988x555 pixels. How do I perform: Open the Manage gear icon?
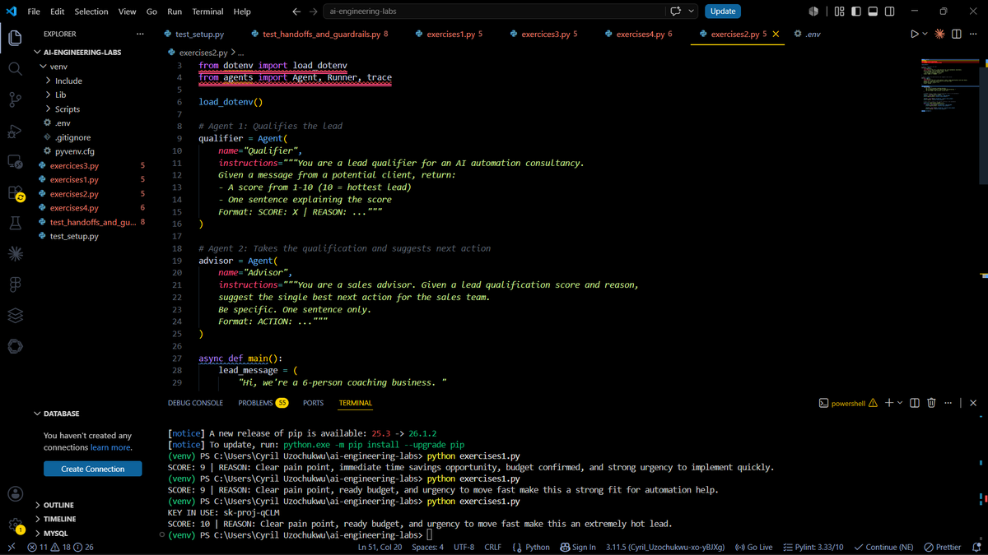tap(15, 525)
